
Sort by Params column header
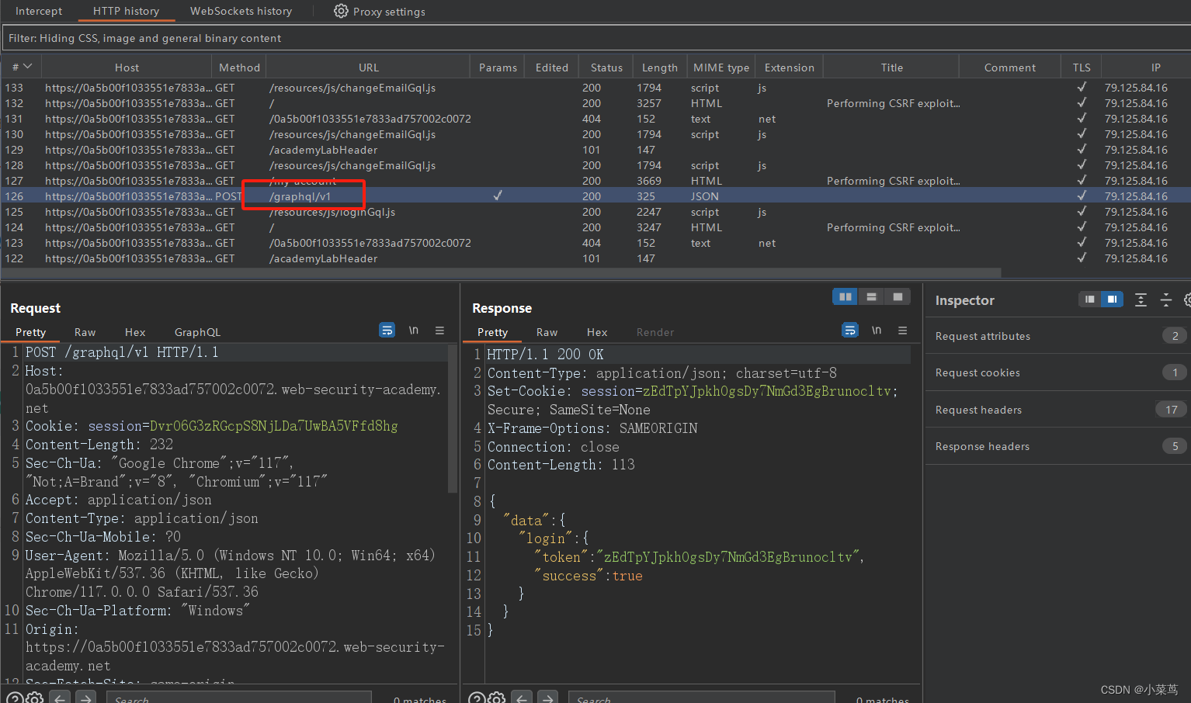(x=498, y=68)
